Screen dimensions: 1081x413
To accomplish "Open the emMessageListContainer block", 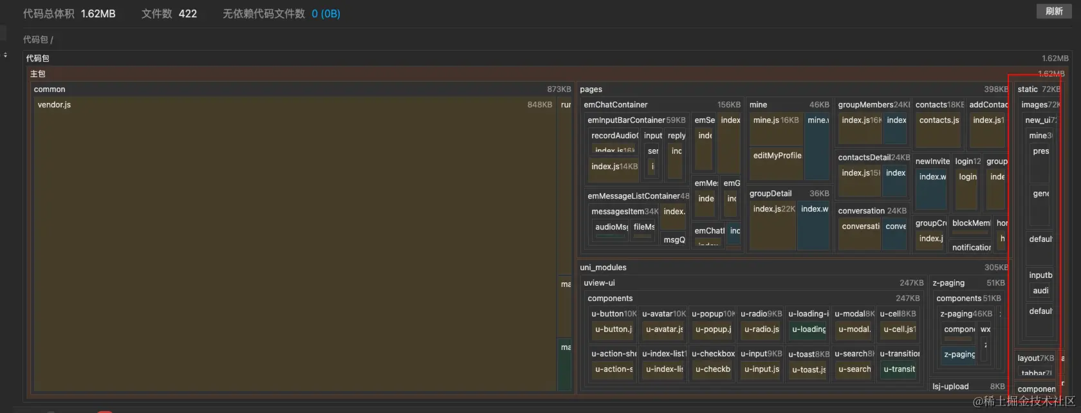I will click(x=638, y=196).
